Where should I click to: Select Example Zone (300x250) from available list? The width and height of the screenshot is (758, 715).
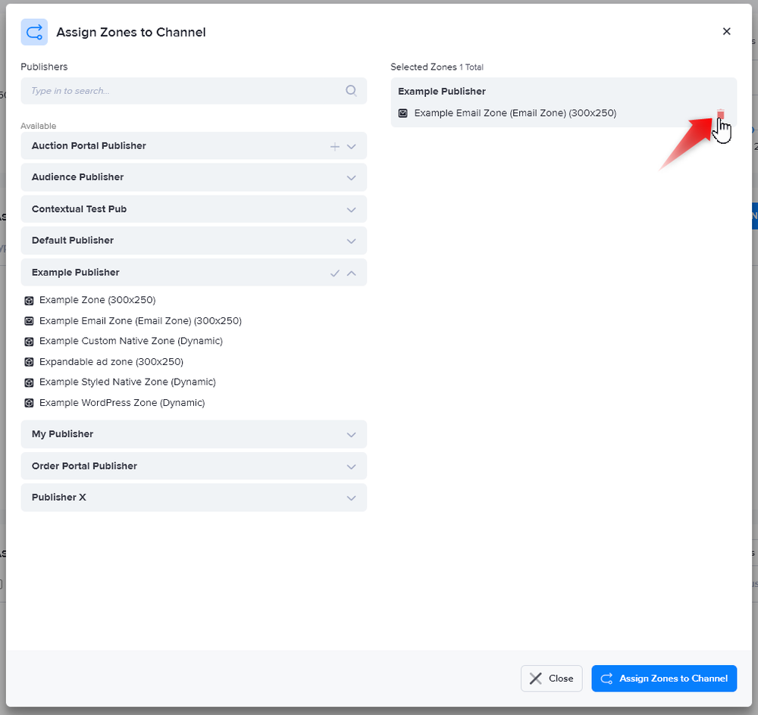point(97,300)
